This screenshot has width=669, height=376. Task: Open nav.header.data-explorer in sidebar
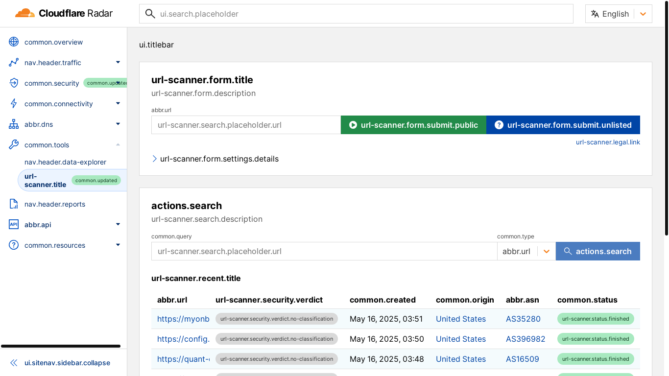[x=65, y=162]
